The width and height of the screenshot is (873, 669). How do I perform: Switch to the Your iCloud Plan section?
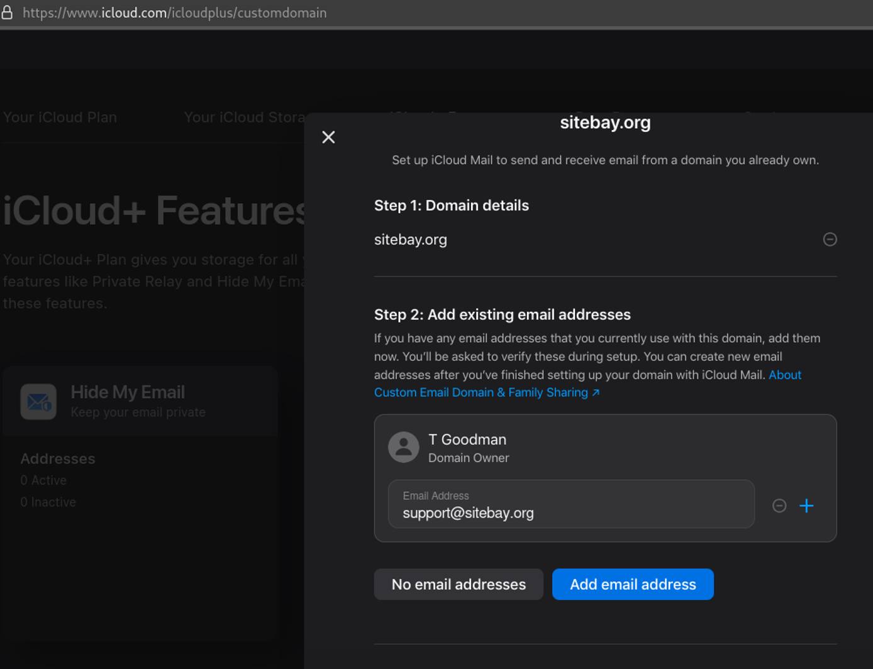tap(60, 117)
